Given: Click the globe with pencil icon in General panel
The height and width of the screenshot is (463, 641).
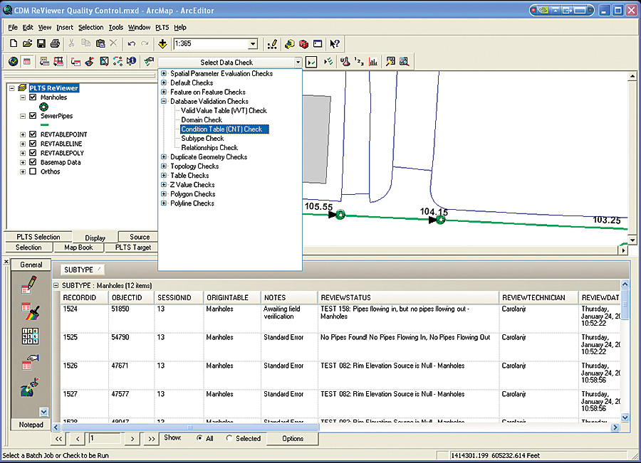Looking at the screenshot, I should click(30, 388).
